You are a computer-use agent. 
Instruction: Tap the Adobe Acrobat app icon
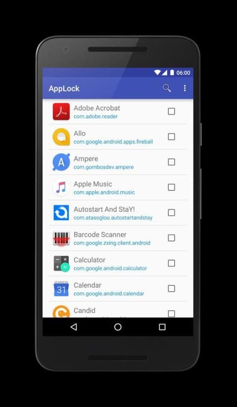pos(61,112)
